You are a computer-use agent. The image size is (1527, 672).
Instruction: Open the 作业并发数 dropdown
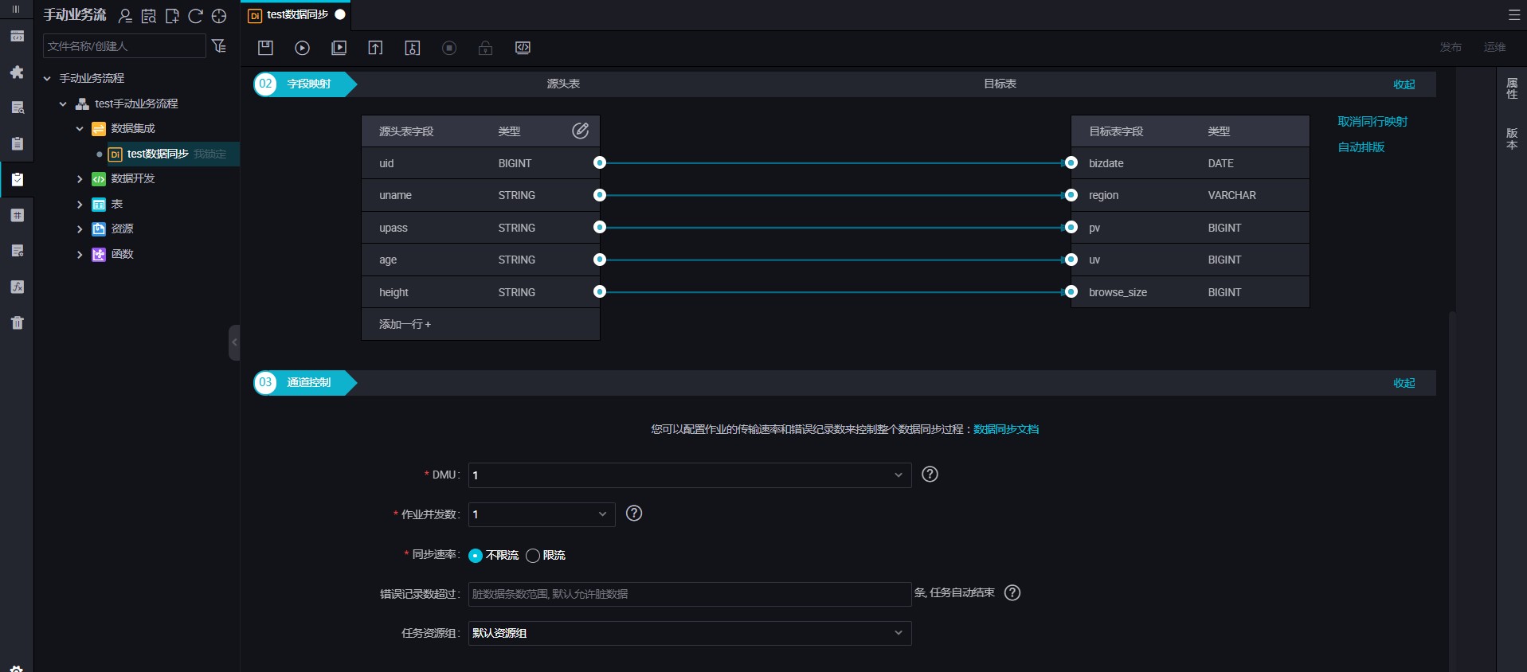point(542,514)
